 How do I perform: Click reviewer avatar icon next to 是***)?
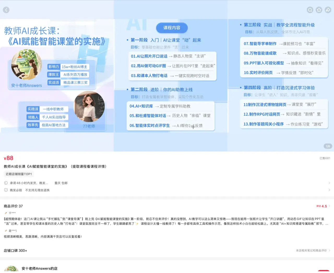(6, 230)
